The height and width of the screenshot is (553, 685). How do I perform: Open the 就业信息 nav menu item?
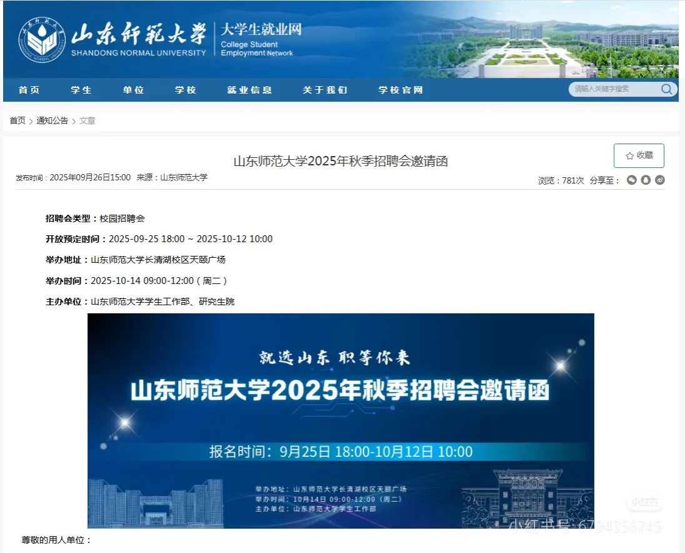[249, 90]
